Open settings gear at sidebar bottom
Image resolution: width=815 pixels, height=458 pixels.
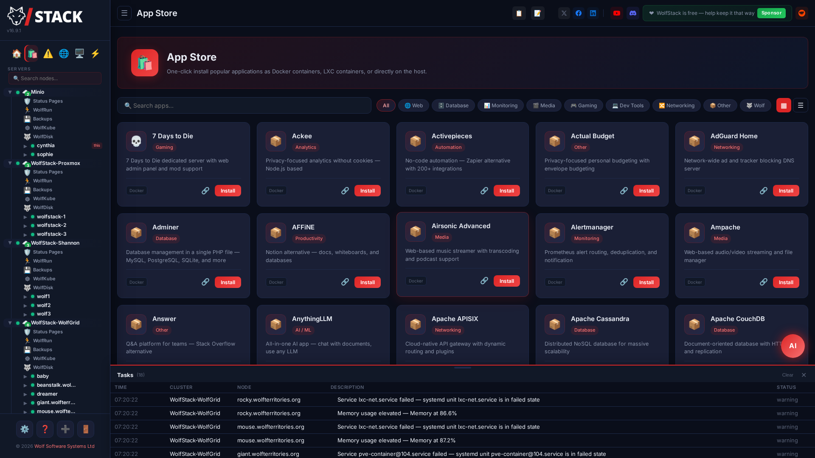coord(25,429)
